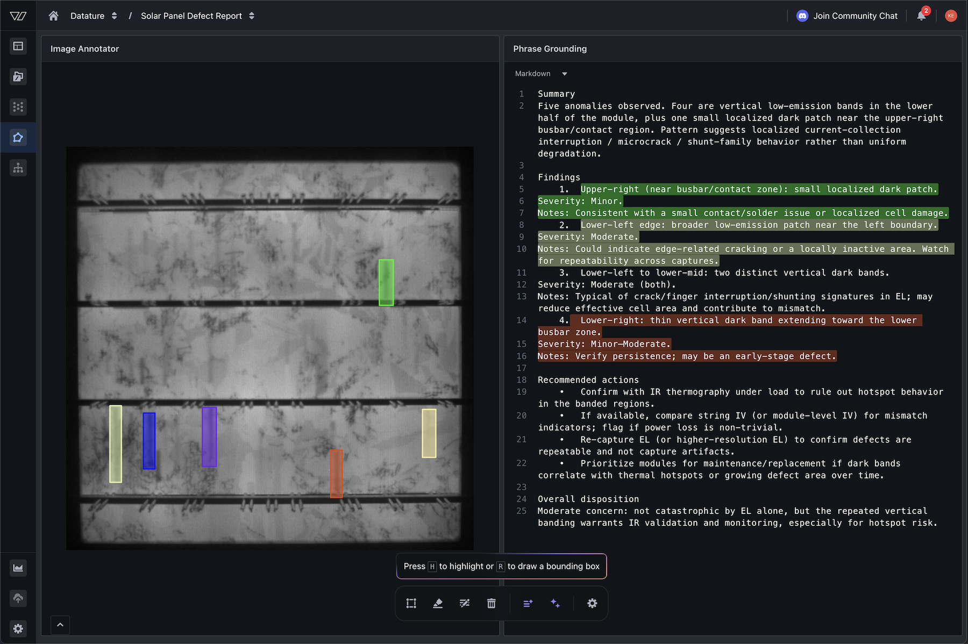This screenshot has width=968, height=644.
Task: Collapse the panel using the chevron at bottom left
Action: tap(60, 625)
